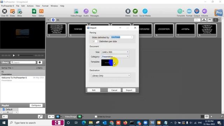
Task: Adjust the playback timeline slider
Action: [26, 55]
